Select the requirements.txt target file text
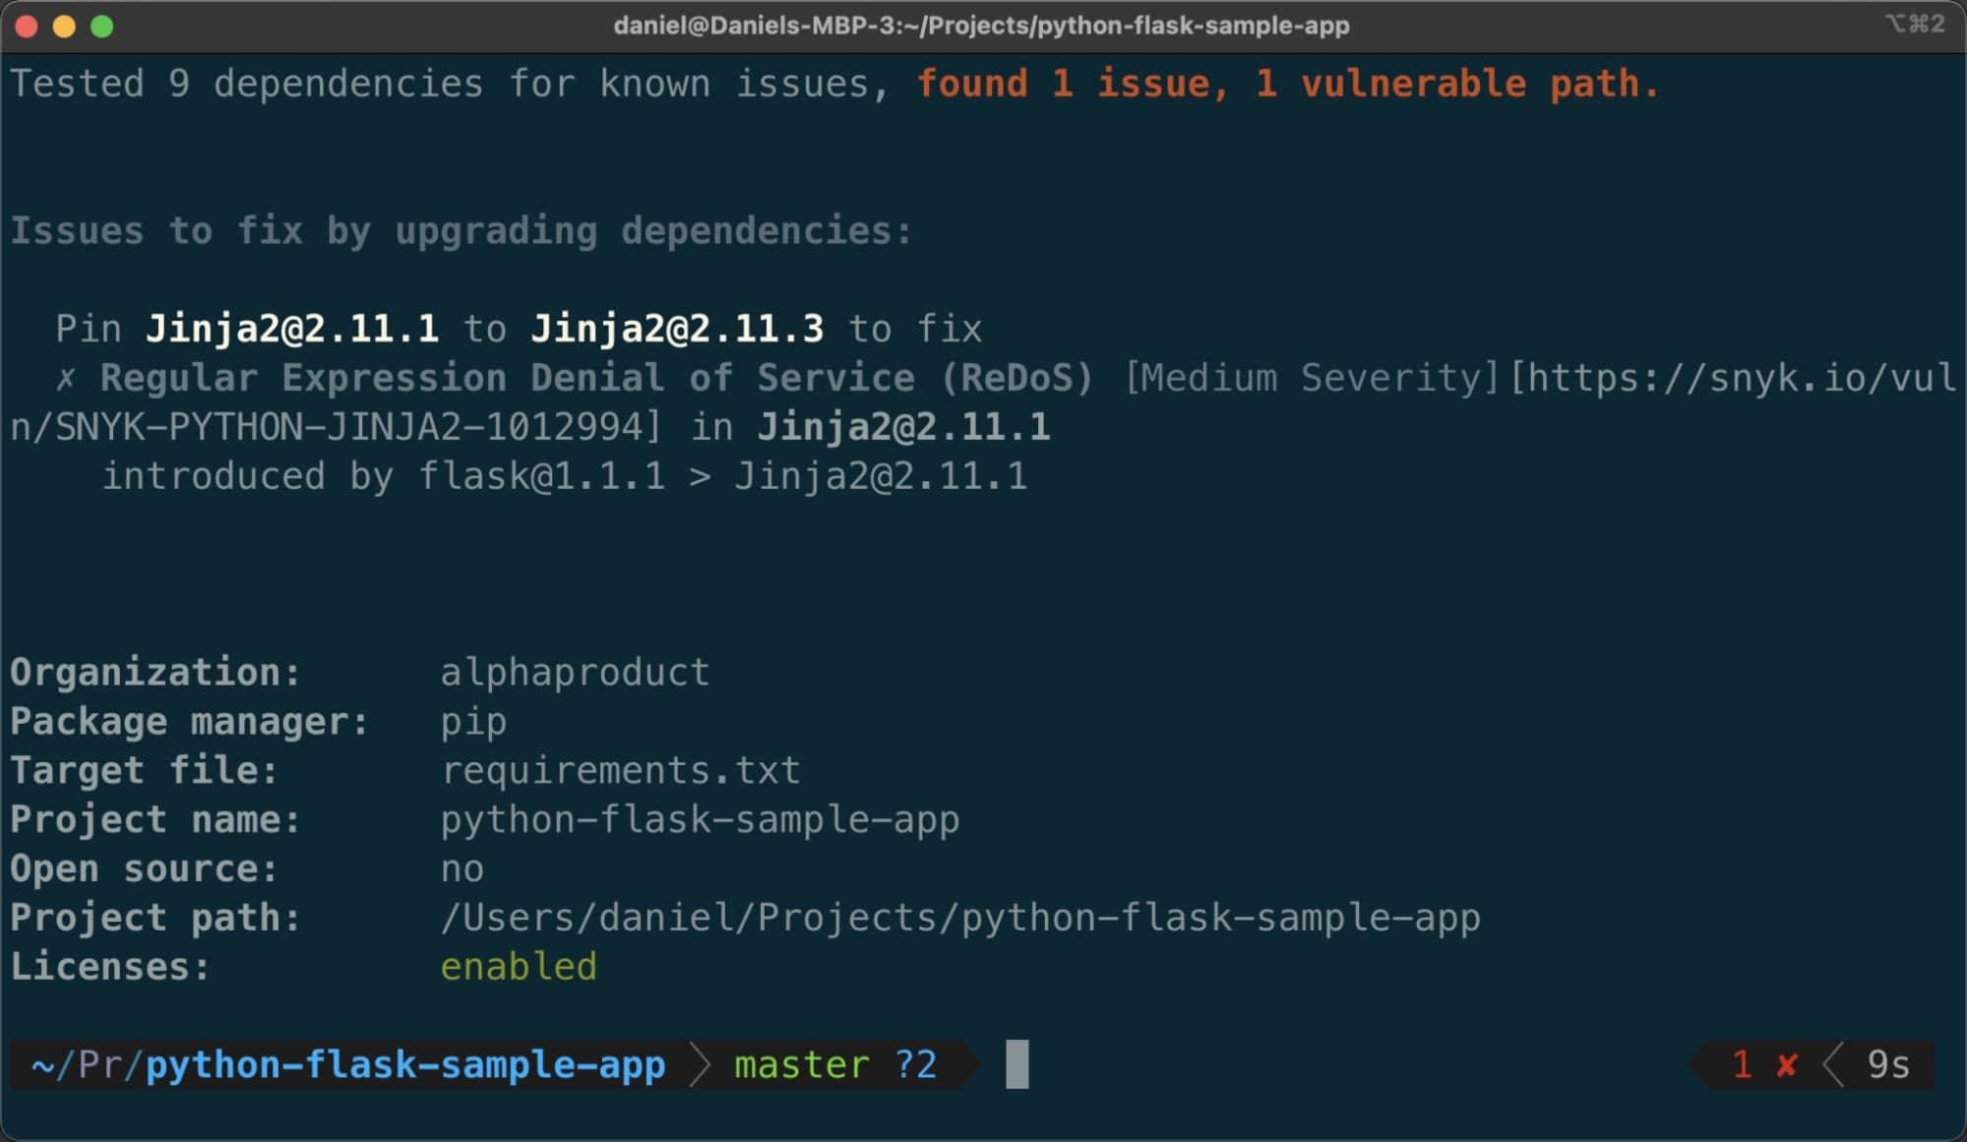 click(622, 770)
